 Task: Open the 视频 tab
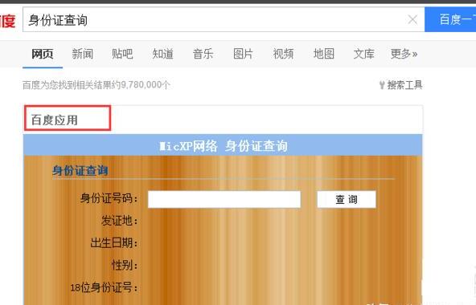[283, 55]
